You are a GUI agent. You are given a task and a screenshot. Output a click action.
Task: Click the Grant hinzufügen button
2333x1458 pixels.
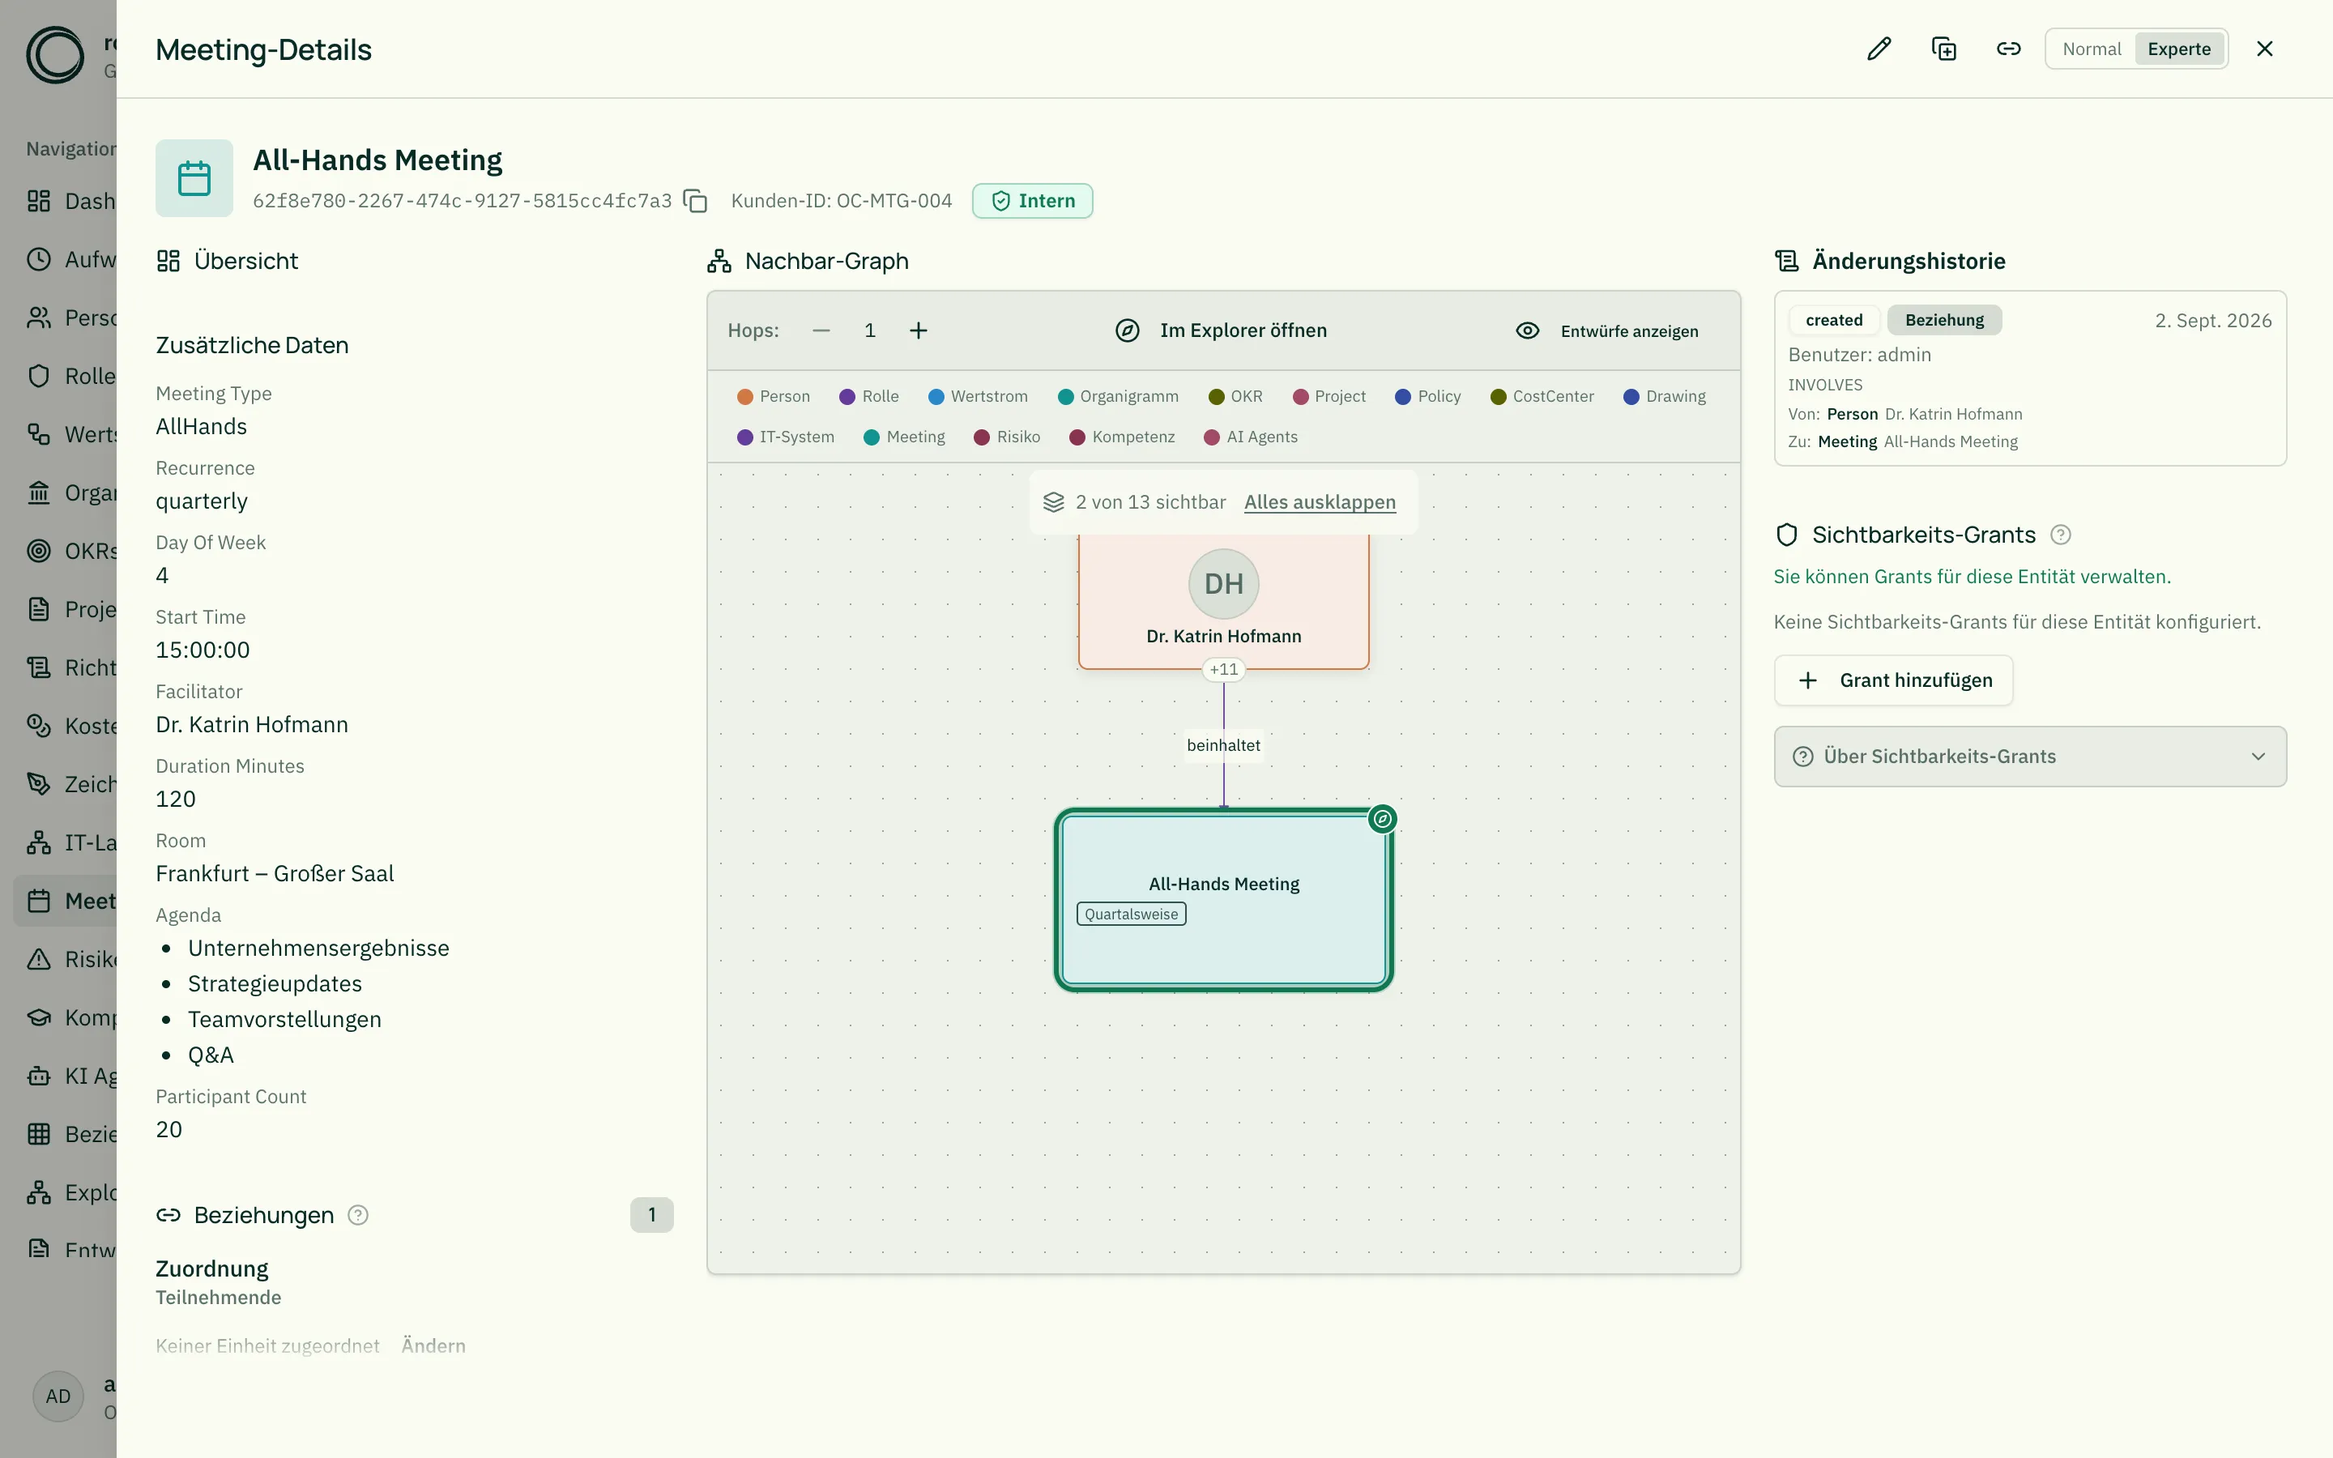1893,680
